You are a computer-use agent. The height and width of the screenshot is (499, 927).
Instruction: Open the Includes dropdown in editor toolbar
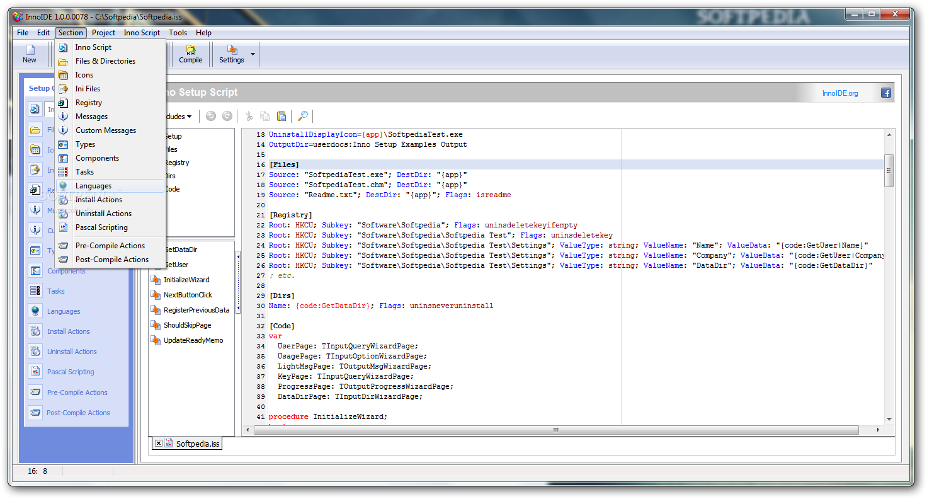(x=179, y=117)
